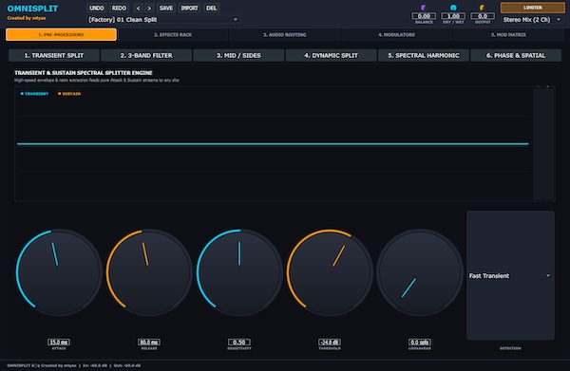
Task: Click the Sensitivity value field 0.50
Action: pyautogui.click(x=239, y=342)
